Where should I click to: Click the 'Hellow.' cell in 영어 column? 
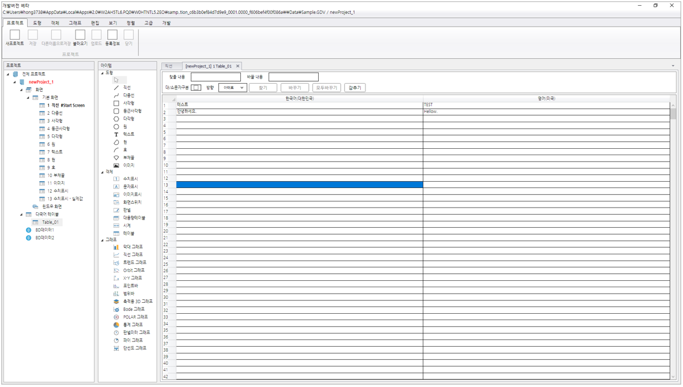point(546,111)
